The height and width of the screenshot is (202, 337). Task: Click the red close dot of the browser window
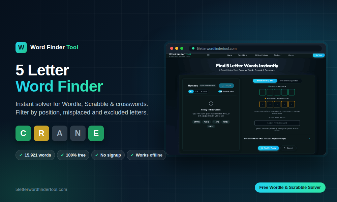pos(172,48)
